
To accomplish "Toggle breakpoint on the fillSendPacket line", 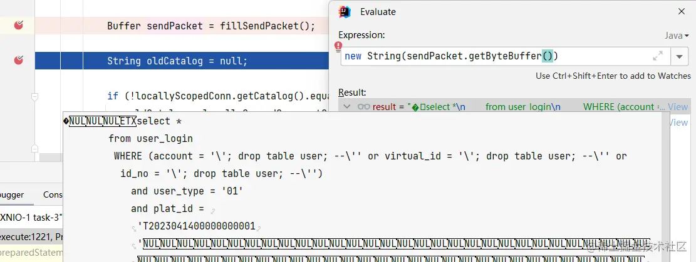I will click(18, 25).
